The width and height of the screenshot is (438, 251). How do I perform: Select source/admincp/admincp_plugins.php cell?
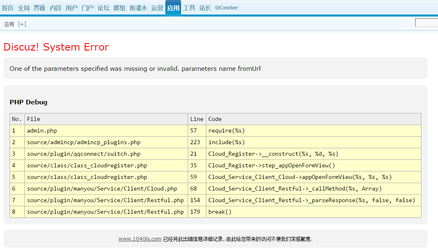click(x=106, y=142)
